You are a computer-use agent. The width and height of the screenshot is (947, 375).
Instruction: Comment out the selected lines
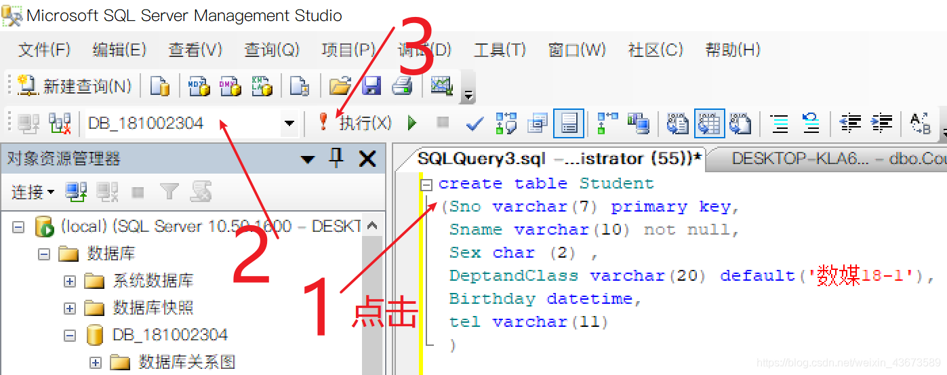point(780,123)
